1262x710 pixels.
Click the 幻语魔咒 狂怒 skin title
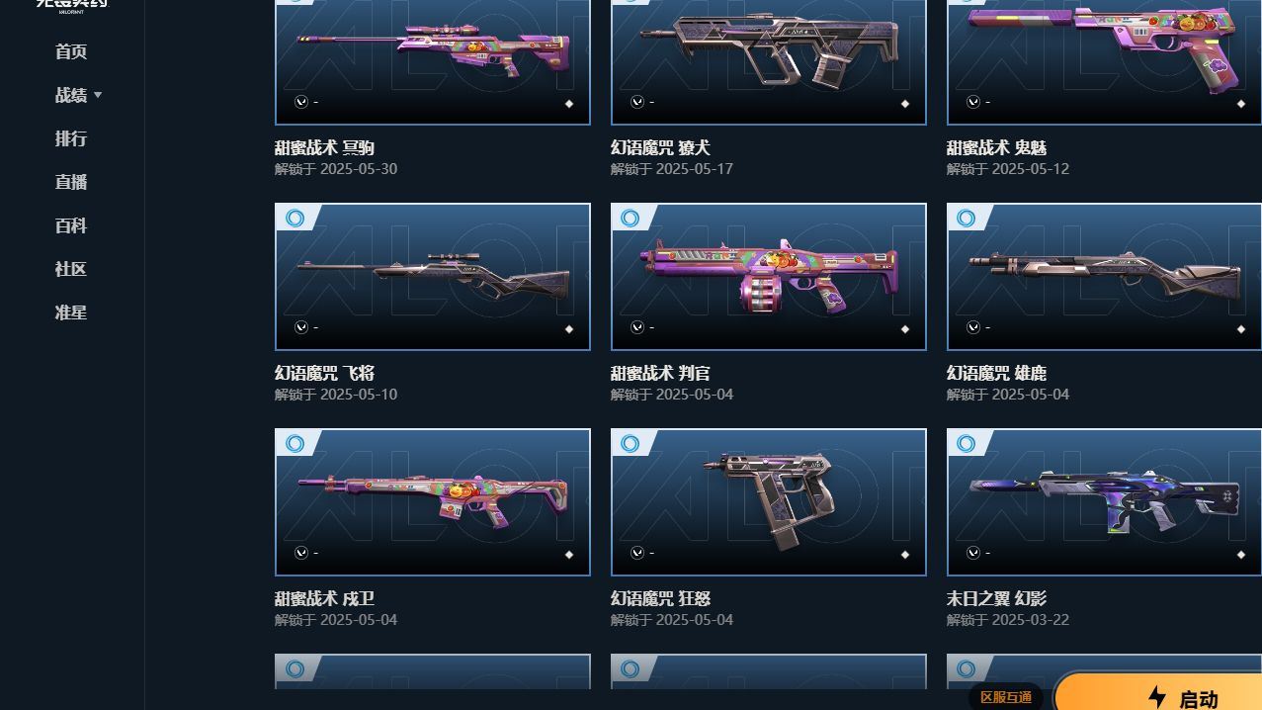pyautogui.click(x=660, y=598)
